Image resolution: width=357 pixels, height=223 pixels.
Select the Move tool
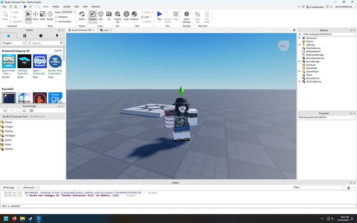click(x=35, y=16)
